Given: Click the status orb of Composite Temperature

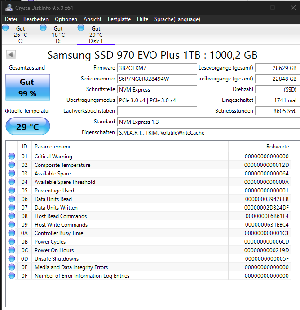Looking at the screenshot, I should pyautogui.click(x=12, y=165).
